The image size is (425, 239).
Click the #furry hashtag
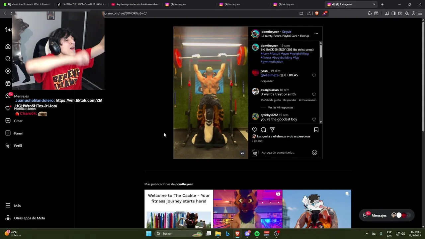[x=265, y=54]
